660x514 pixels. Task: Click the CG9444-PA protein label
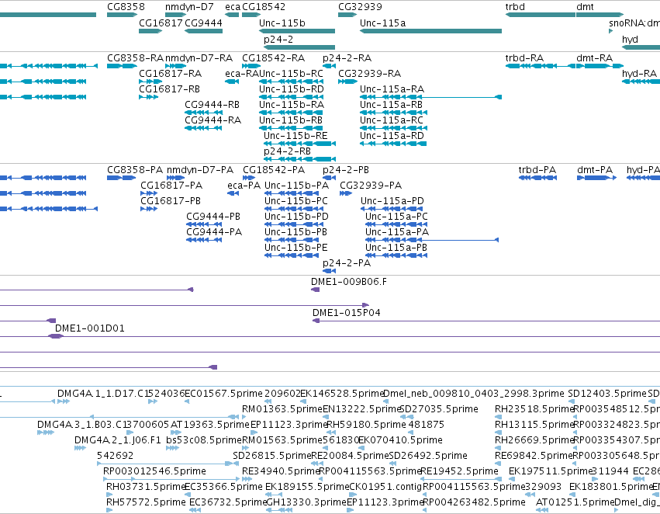pyautogui.click(x=214, y=232)
